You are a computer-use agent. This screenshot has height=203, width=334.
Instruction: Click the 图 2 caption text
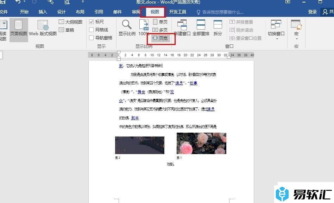click(118, 158)
